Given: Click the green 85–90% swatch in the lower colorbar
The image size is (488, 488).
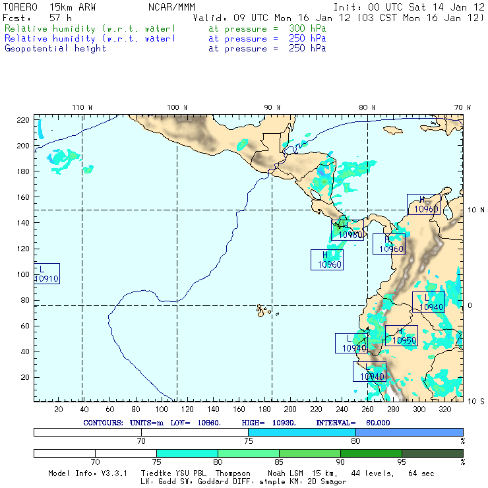Looking at the screenshot, I should 310,453.
